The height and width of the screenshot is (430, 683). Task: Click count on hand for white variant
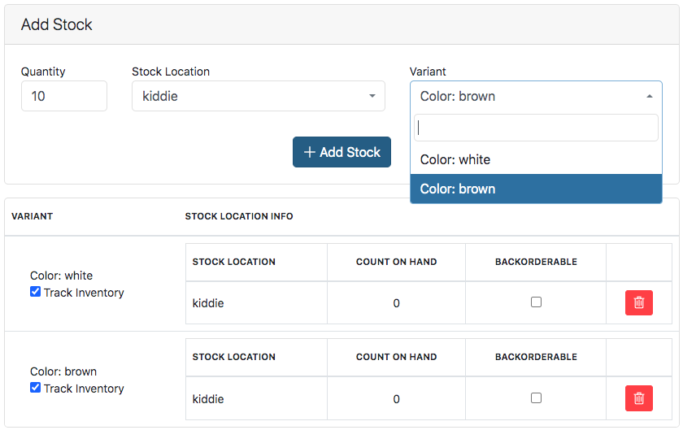click(396, 303)
